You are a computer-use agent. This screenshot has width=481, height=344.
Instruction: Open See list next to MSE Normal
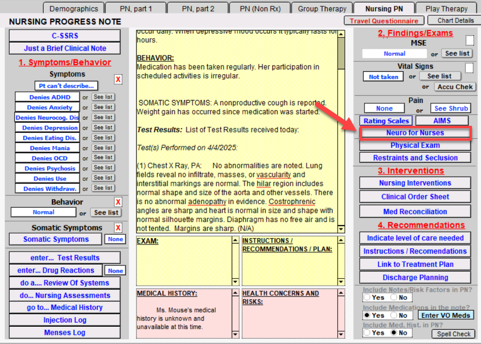(x=457, y=54)
